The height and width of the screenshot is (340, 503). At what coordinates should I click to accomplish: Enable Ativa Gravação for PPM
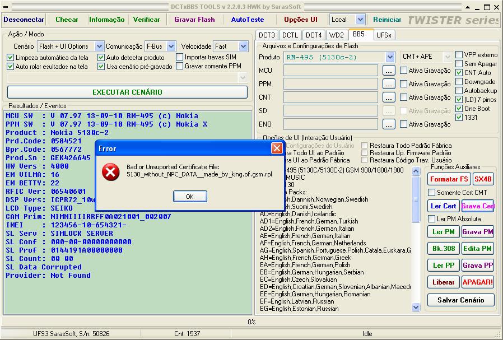coord(404,83)
